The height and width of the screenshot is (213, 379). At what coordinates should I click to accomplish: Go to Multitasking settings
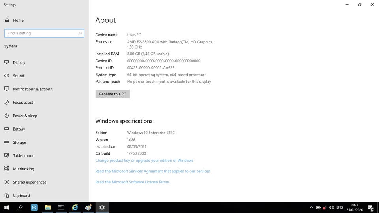point(19,168)
